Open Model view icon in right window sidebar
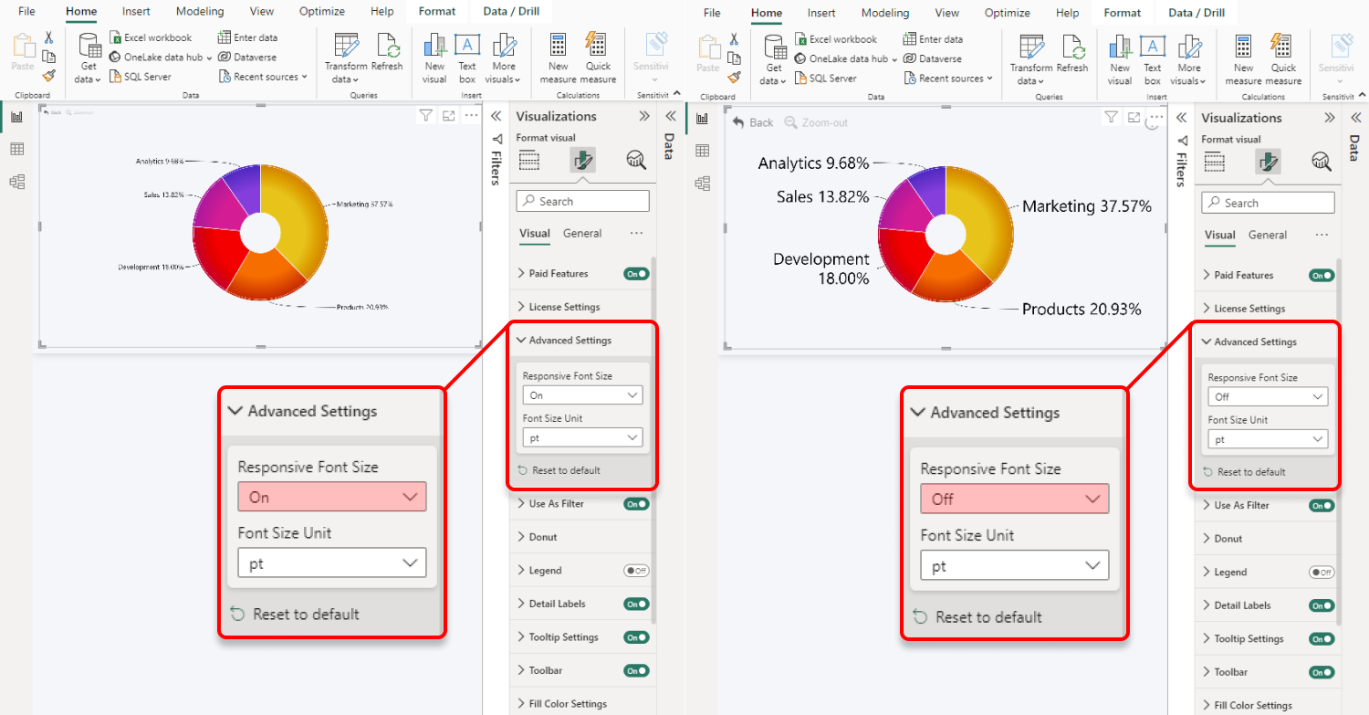The width and height of the screenshot is (1369, 715). click(702, 184)
